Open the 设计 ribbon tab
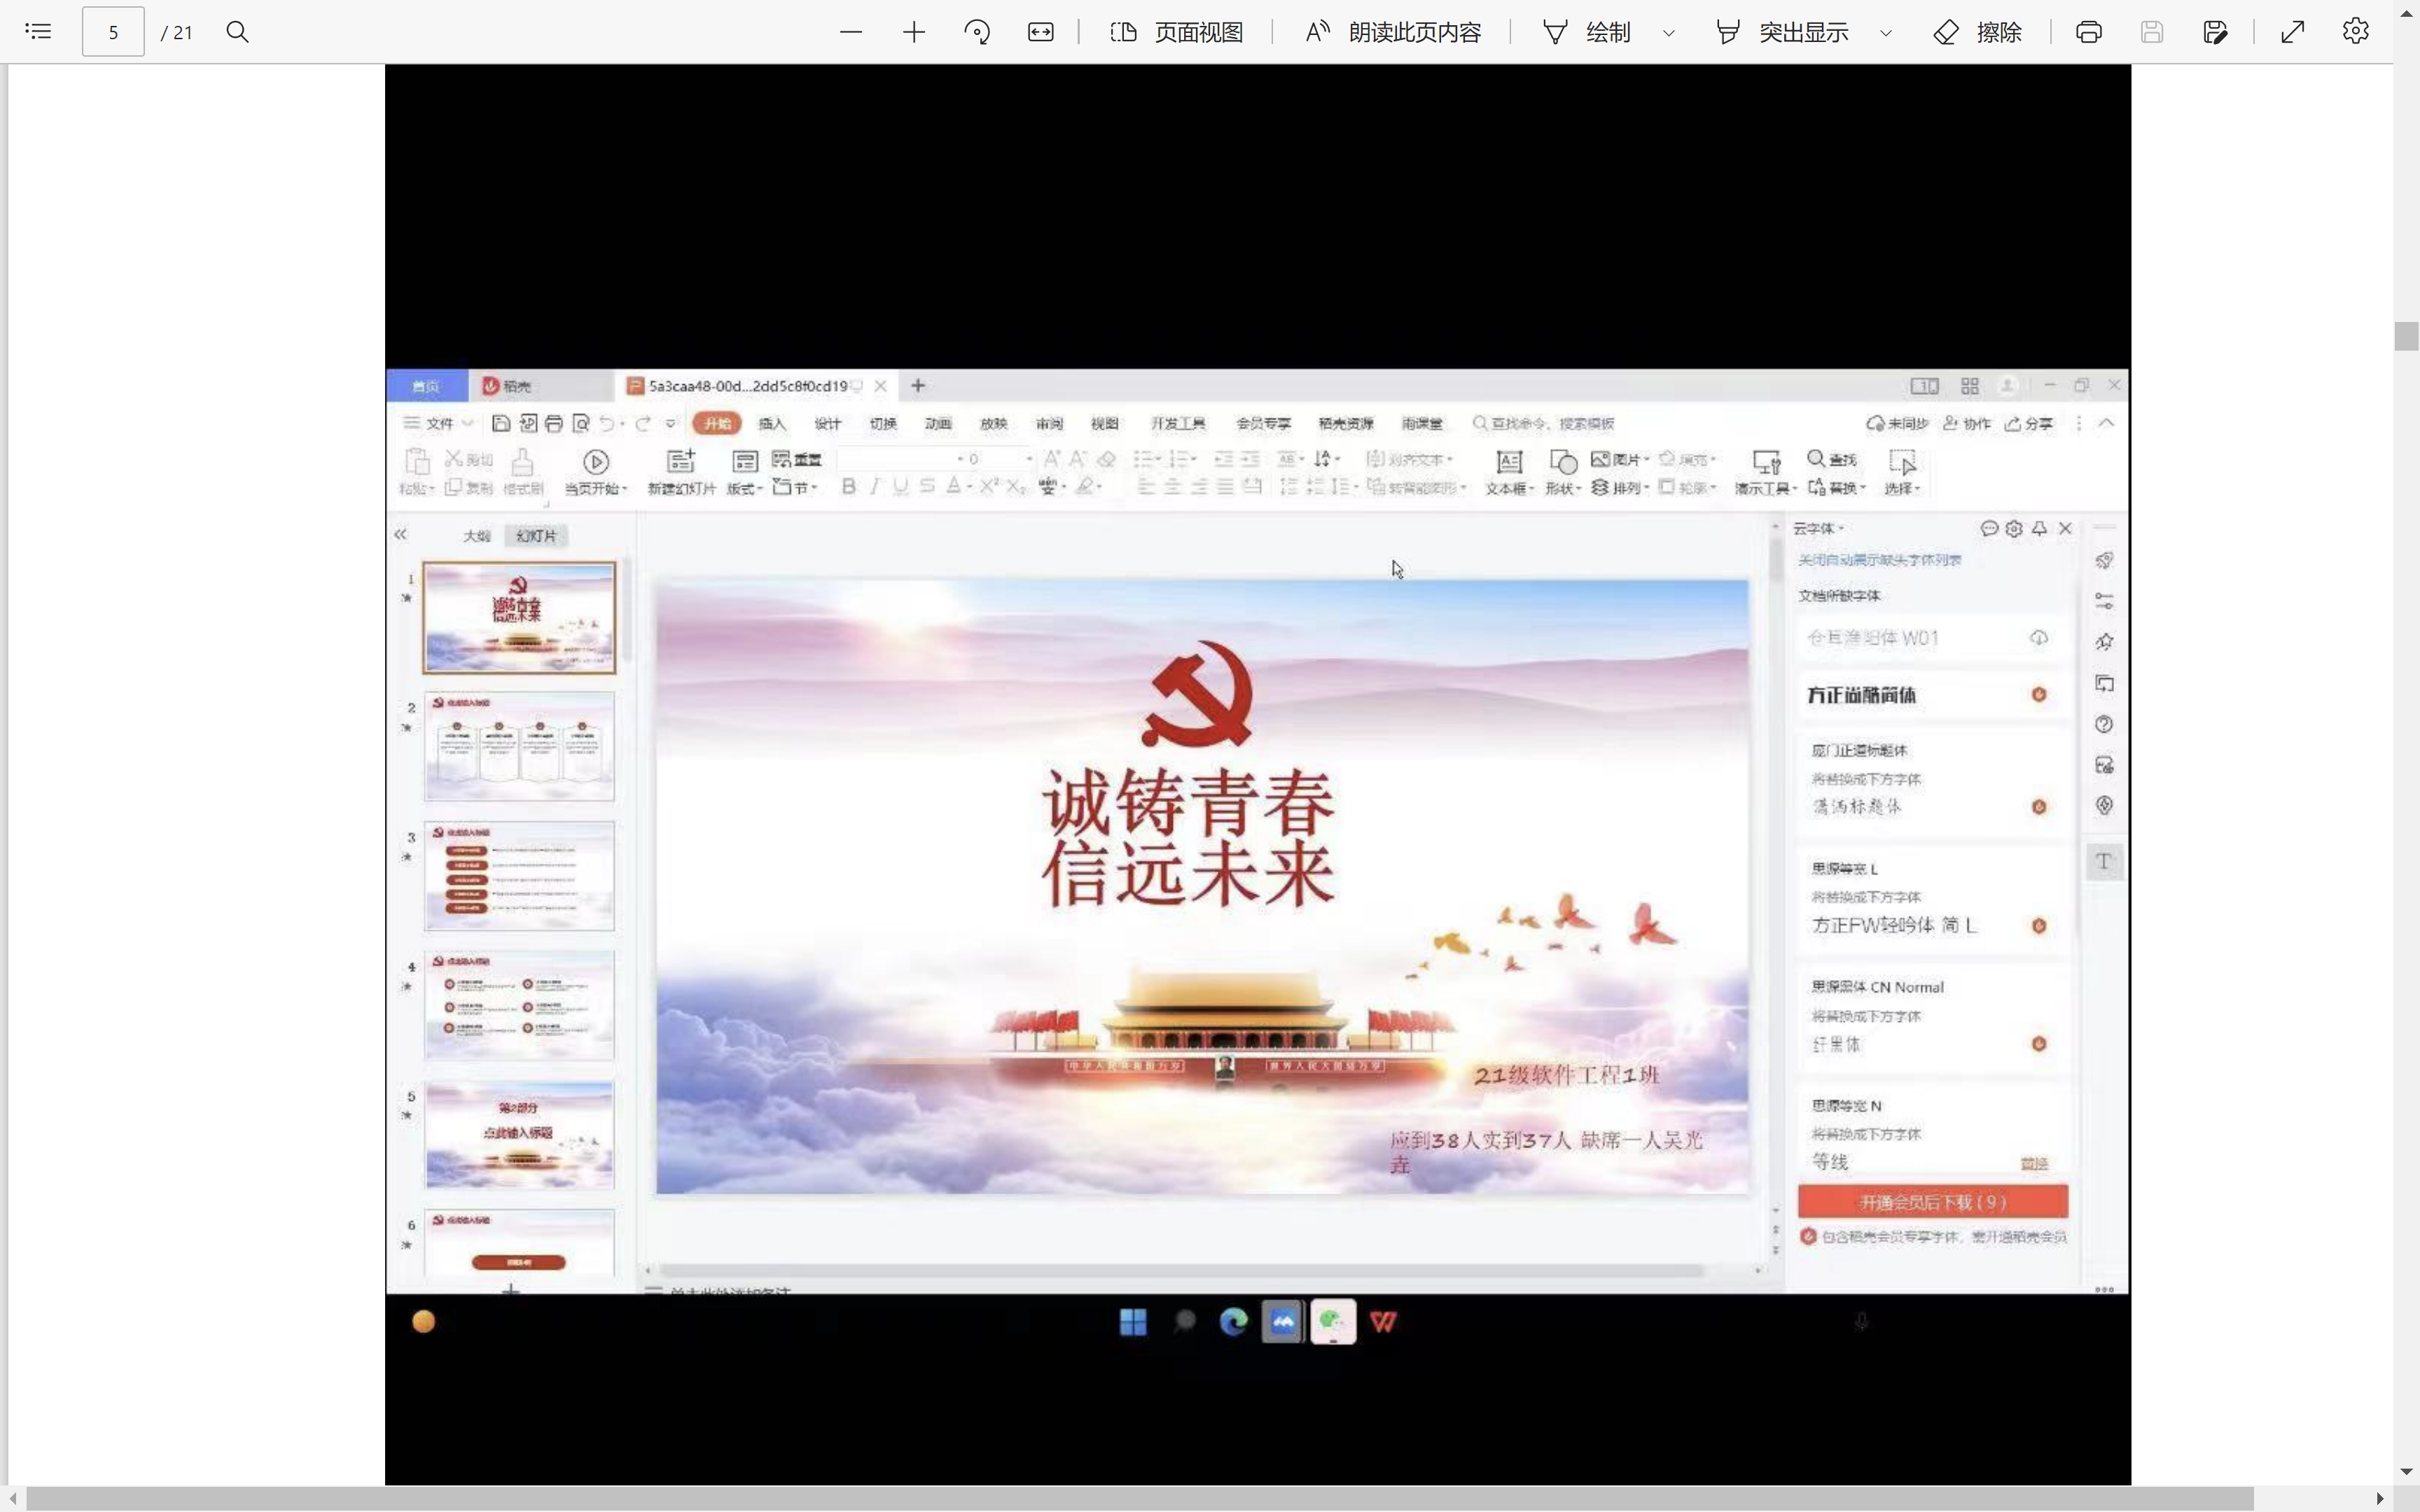Viewport: 2420px width, 1512px height. [827, 424]
